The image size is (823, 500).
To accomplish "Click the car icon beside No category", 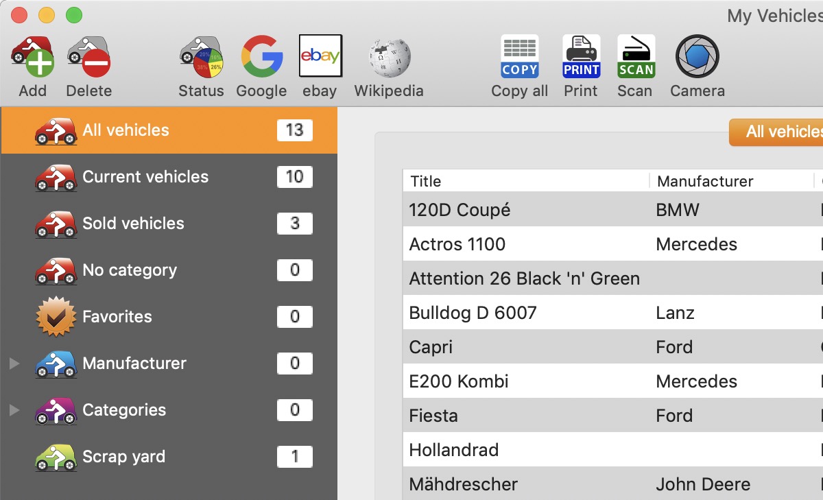I will pyautogui.click(x=56, y=270).
